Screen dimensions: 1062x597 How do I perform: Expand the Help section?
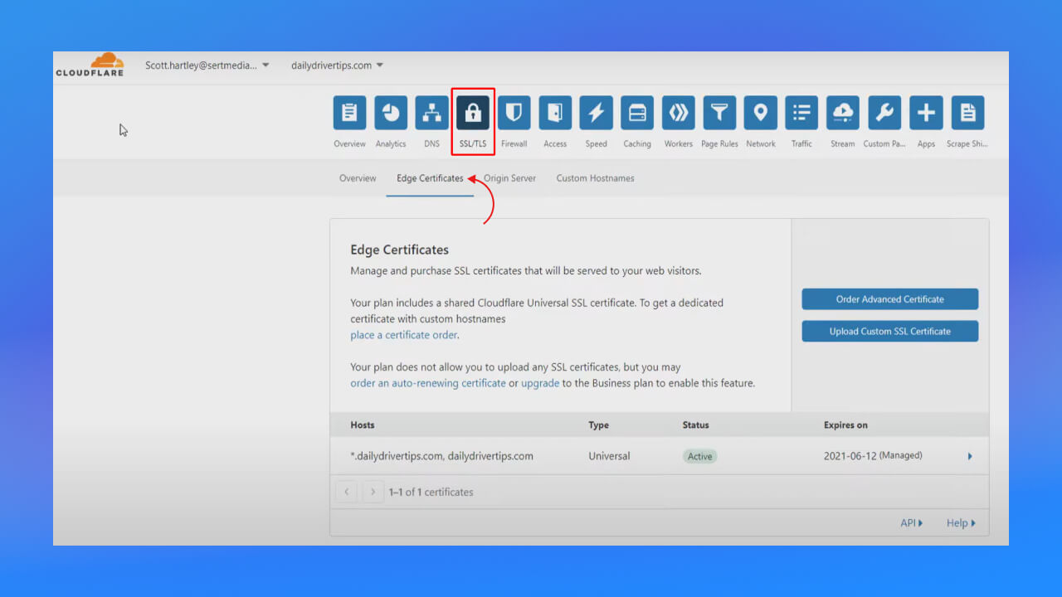961,523
